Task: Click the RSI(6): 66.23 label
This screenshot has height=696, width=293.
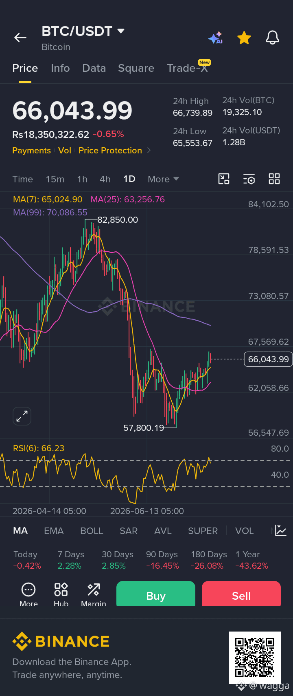Action: click(x=39, y=448)
